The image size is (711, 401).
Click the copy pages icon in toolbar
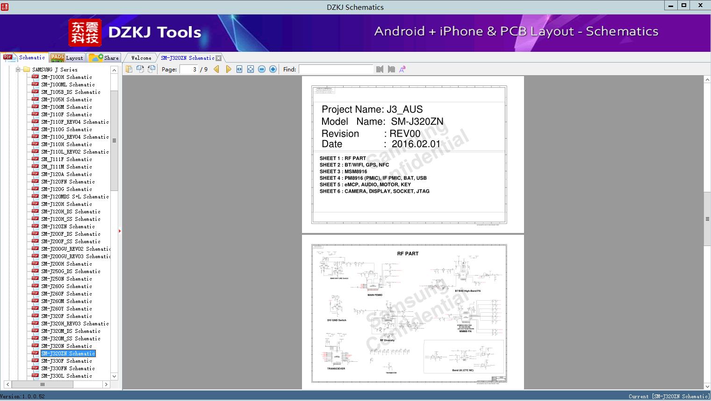pyautogui.click(x=129, y=69)
